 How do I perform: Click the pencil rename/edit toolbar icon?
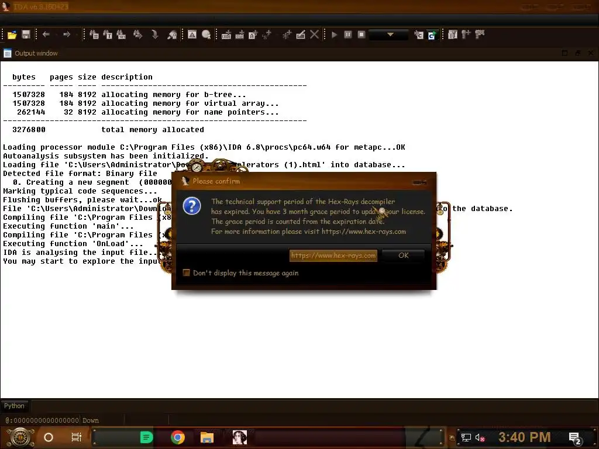coord(301,34)
